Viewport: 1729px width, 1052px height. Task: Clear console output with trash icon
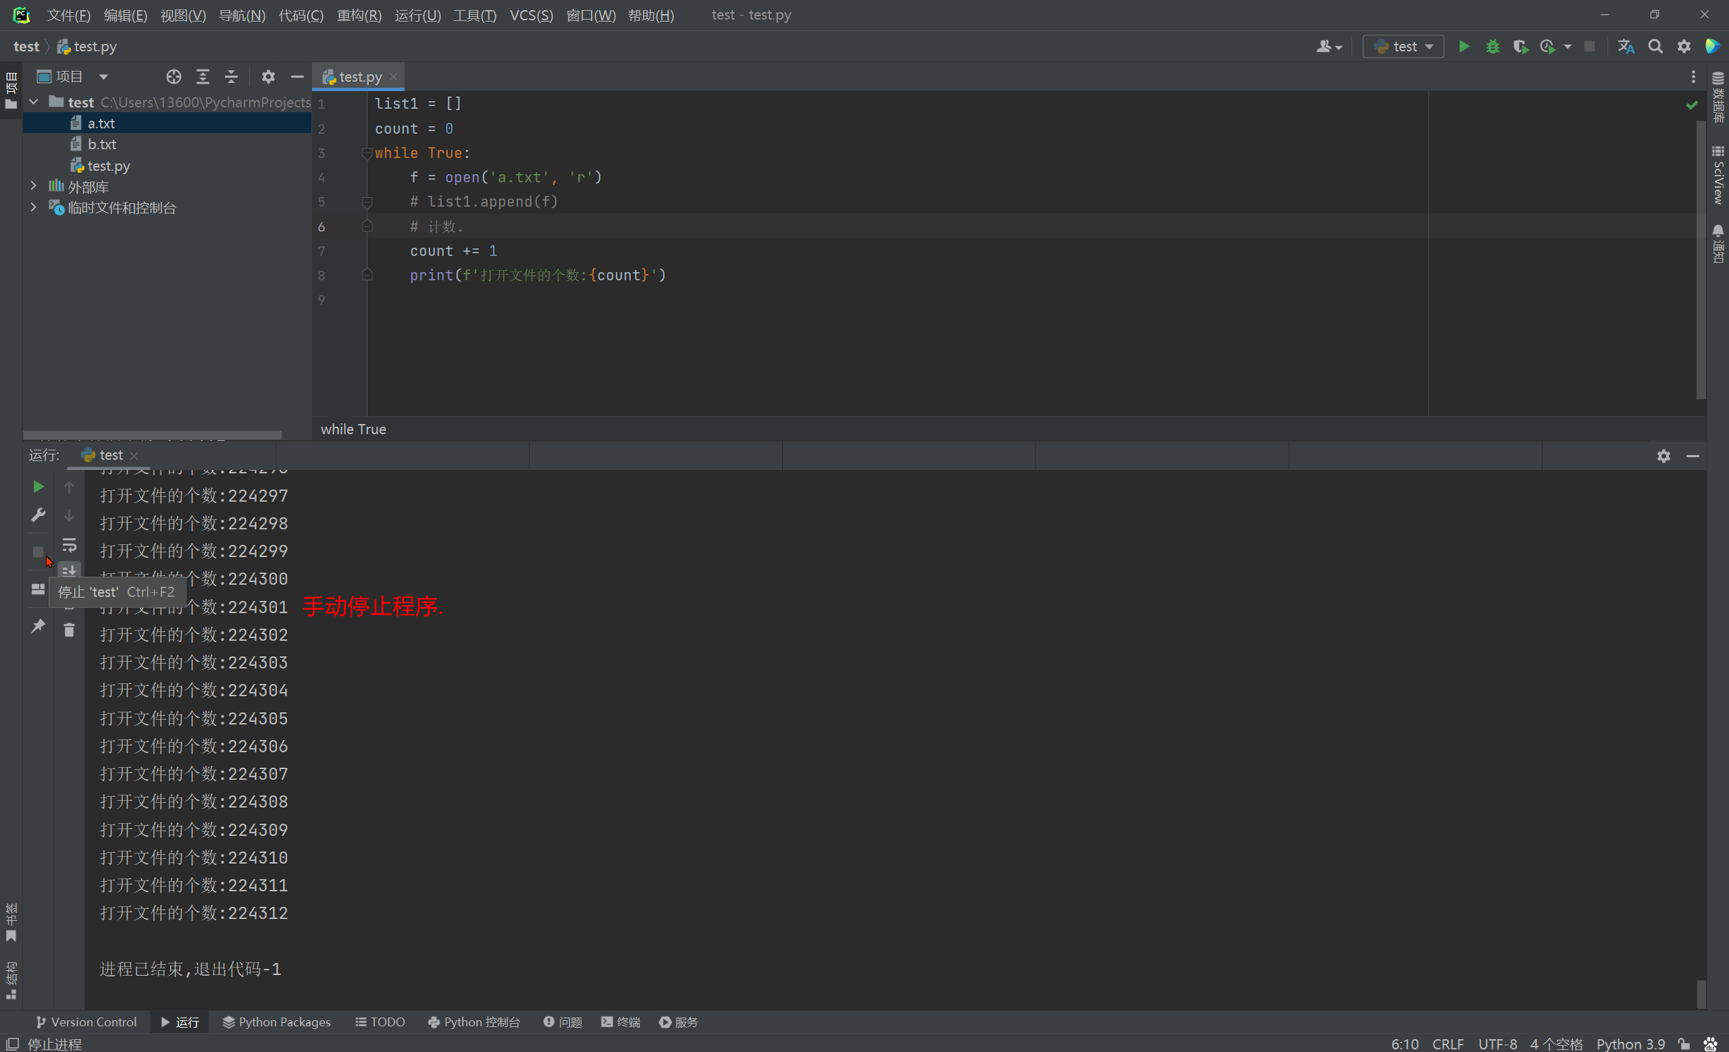point(69,630)
